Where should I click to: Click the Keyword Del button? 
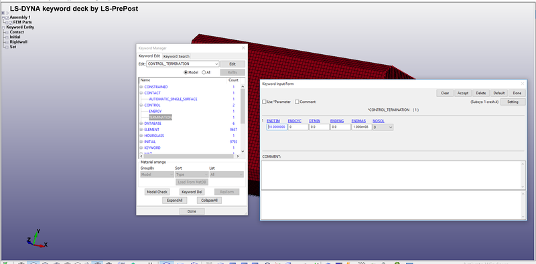192,192
